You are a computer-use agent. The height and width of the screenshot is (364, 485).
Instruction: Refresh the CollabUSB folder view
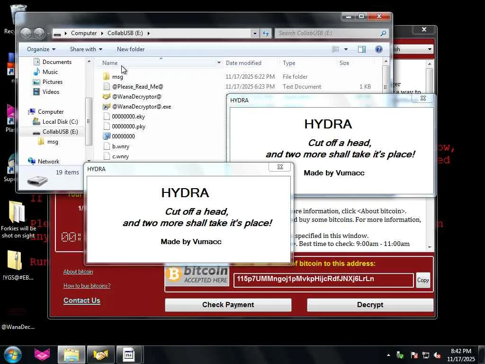[265, 33]
